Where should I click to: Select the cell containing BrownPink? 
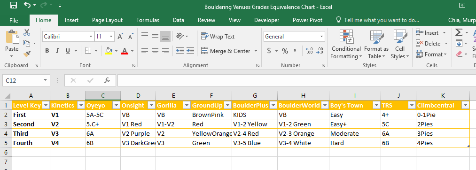pos(211,115)
